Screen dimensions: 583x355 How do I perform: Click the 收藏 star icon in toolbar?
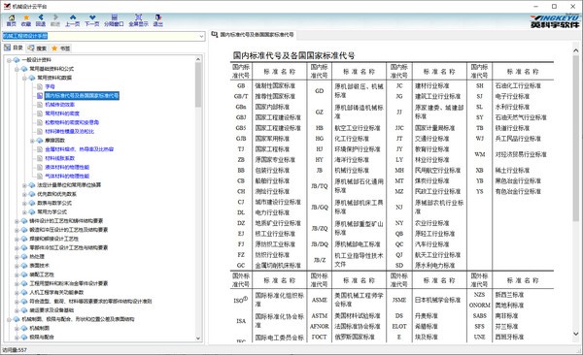pyautogui.click(x=26, y=20)
